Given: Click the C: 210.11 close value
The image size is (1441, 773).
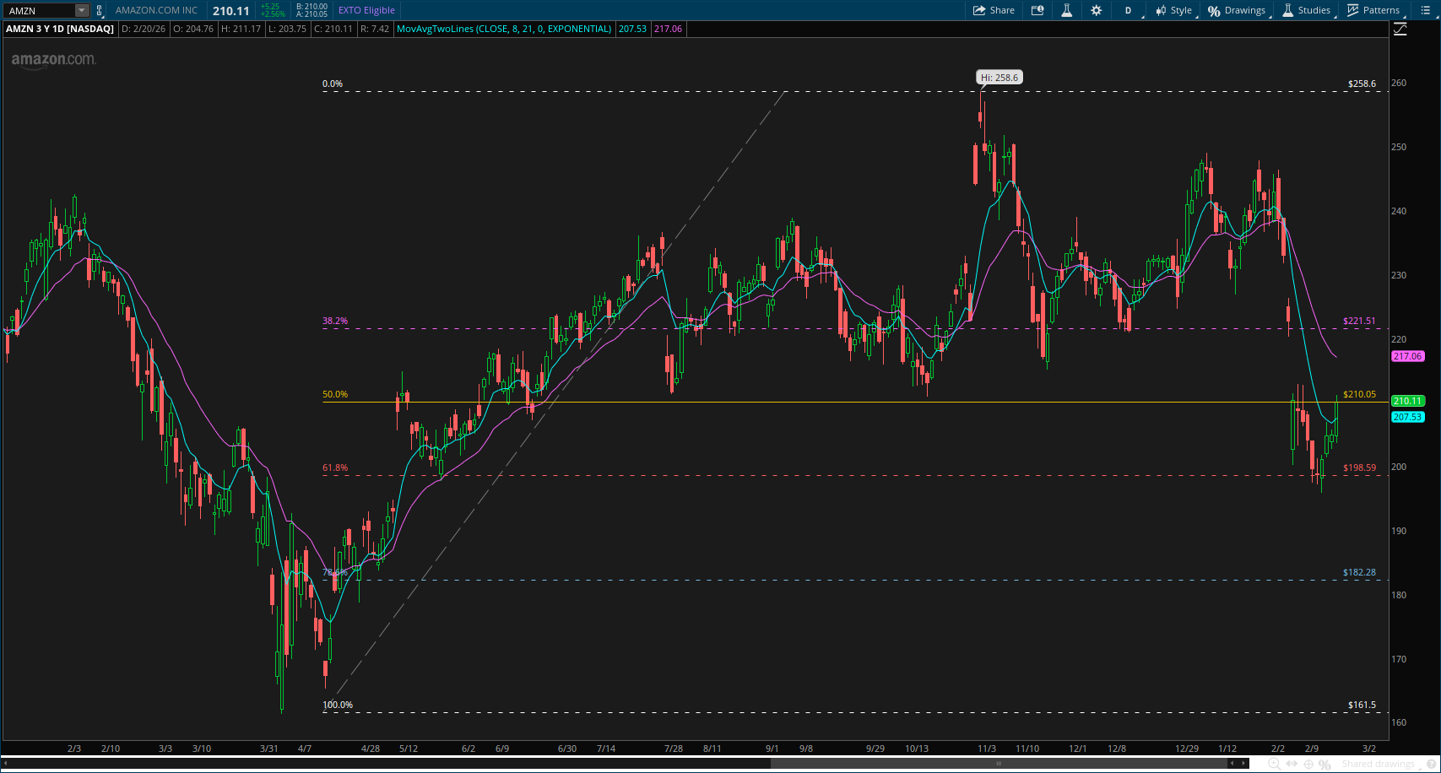Looking at the screenshot, I should [x=333, y=29].
